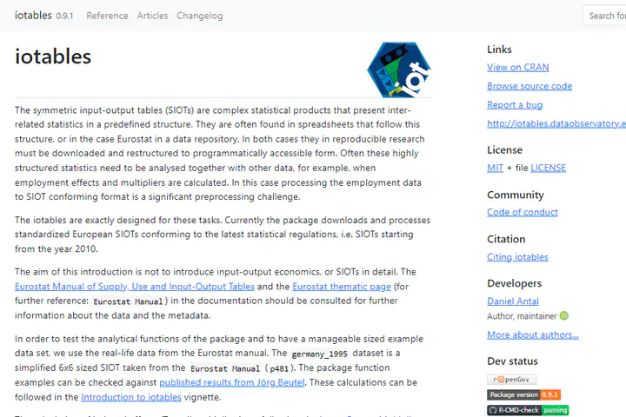
Task: Click the iotables brand name in navbar
Action: pos(32,16)
